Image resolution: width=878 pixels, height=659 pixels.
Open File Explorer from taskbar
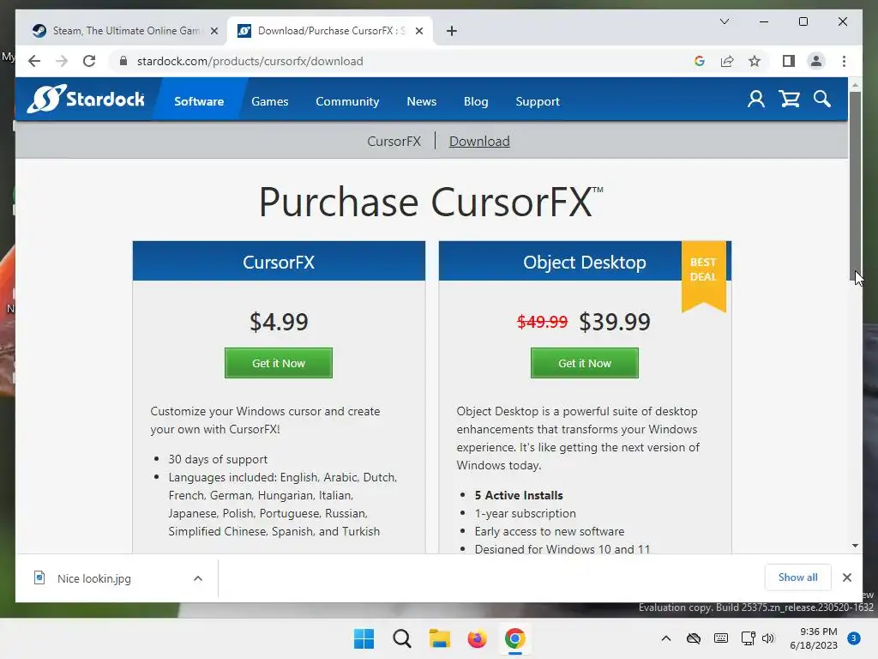[x=440, y=638]
